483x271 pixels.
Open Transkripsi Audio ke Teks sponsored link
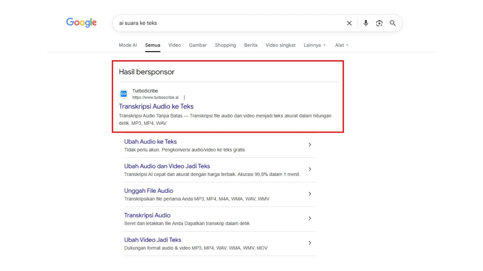click(156, 106)
